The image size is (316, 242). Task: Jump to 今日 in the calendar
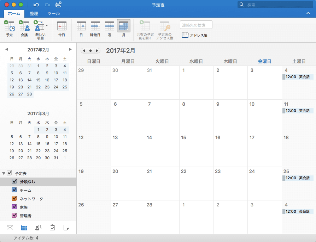tap(62, 29)
